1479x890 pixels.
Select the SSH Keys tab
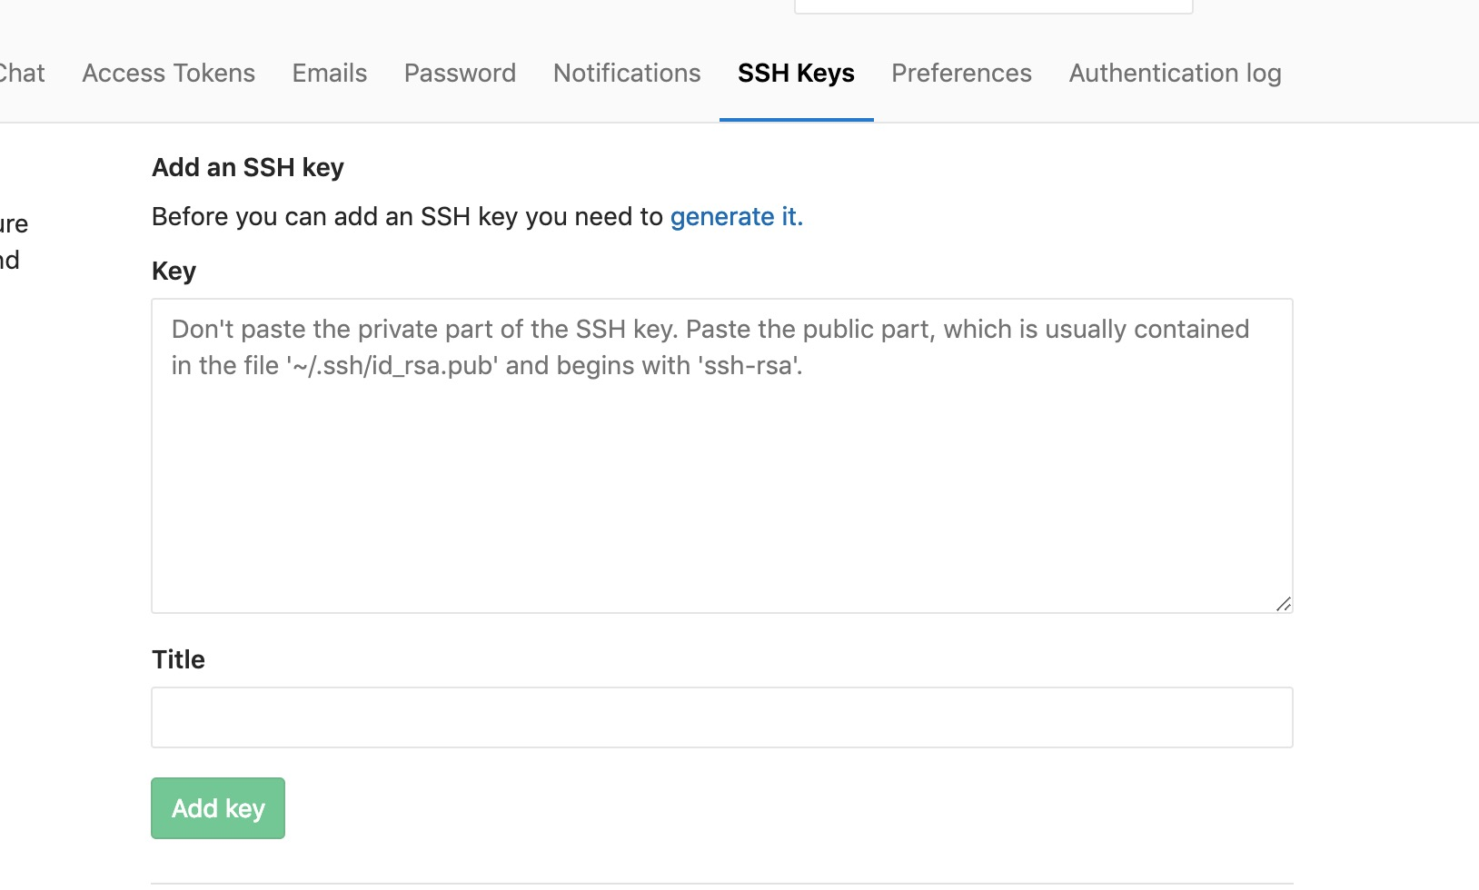(x=796, y=73)
